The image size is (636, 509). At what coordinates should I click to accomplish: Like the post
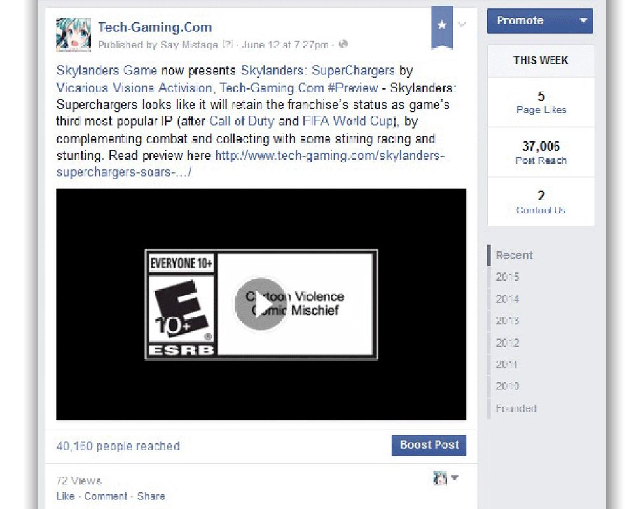pyautogui.click(x=66, y=496)
